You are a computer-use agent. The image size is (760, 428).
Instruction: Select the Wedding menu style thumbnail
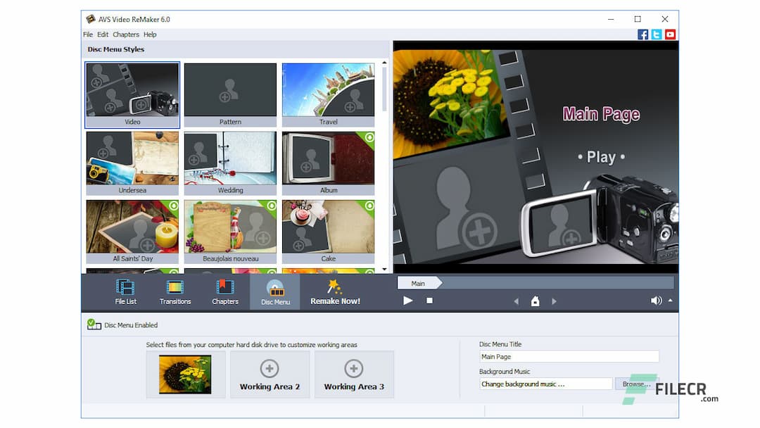(x=230, y=158)
